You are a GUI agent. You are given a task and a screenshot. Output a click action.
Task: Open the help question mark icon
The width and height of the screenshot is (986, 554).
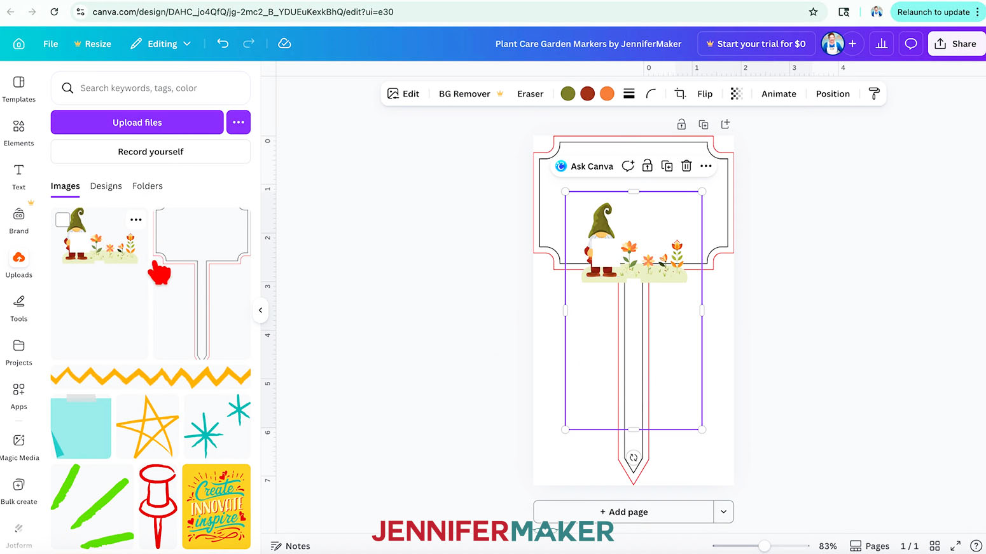click(976, 546)
